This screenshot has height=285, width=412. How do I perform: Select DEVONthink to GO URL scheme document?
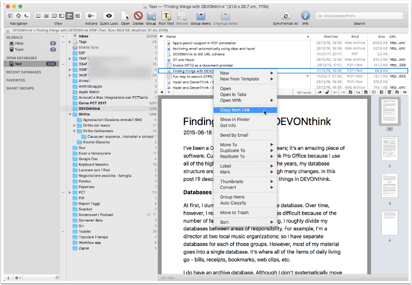pos(198,54)
